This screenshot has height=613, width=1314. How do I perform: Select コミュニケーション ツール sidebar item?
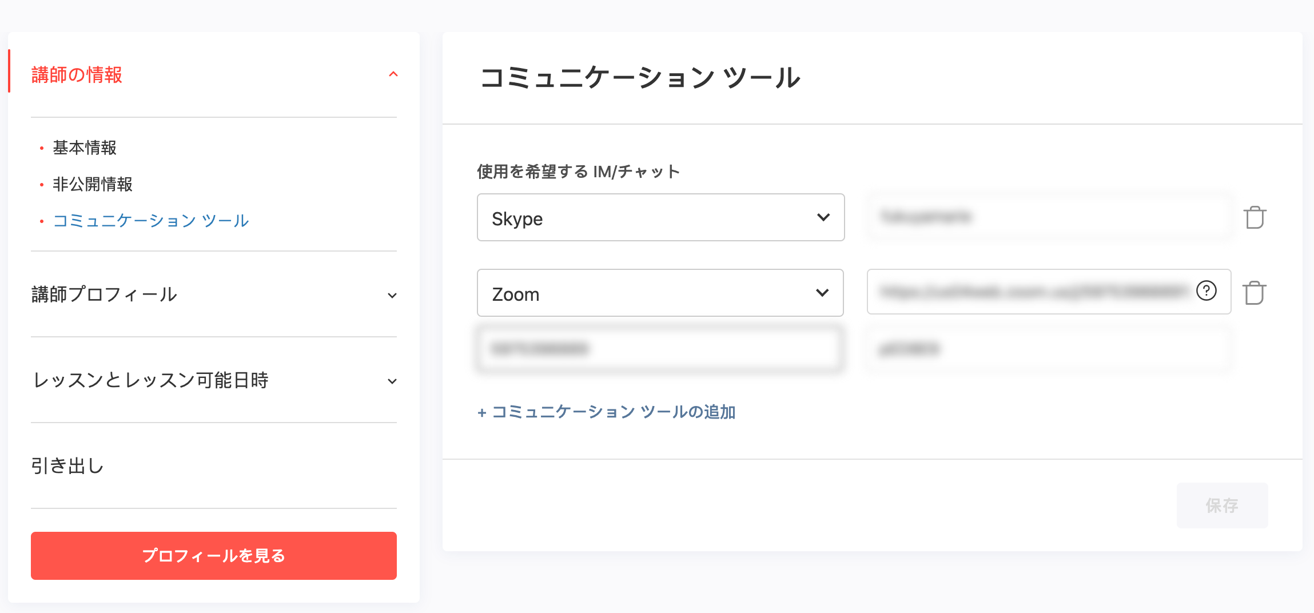coord(151,221)
